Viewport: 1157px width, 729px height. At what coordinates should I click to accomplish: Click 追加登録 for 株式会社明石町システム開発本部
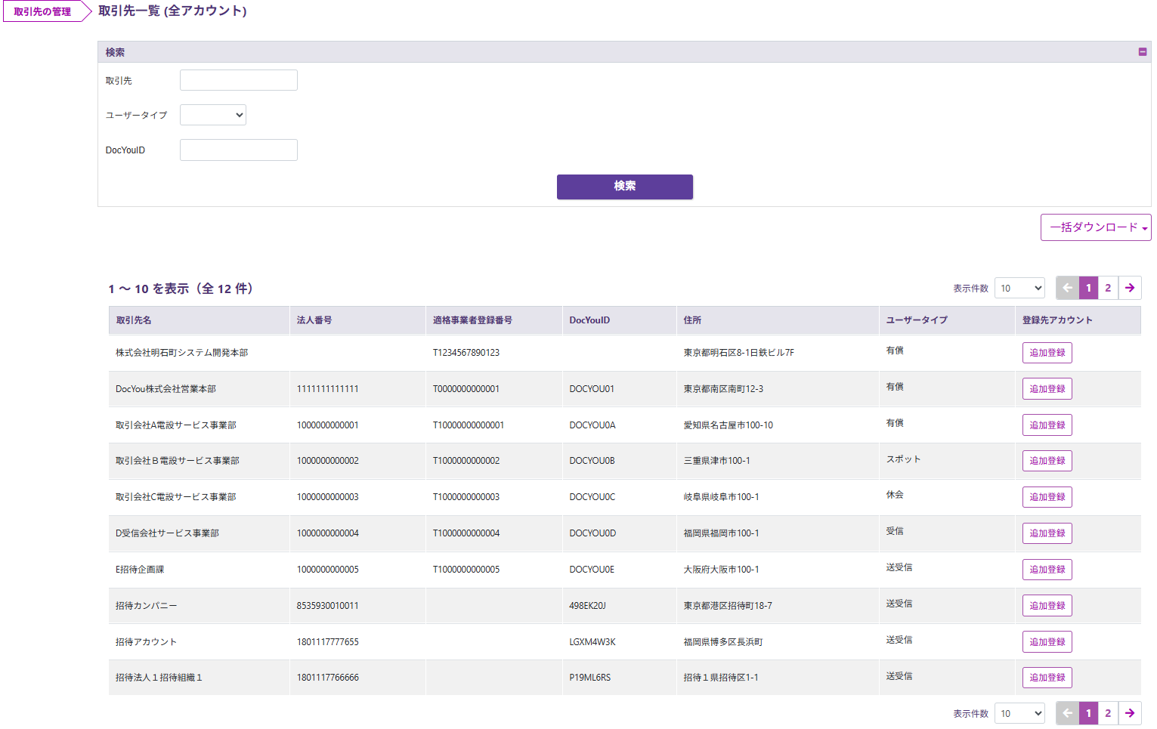[x=1047, y=353]
